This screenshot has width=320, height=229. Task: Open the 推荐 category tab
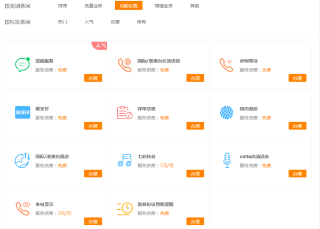tap(62, 6)
